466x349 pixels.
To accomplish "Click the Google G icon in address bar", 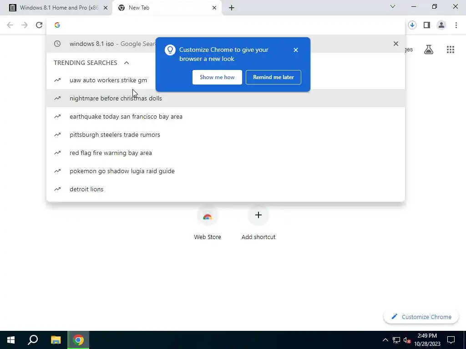I will pos(57,25).
